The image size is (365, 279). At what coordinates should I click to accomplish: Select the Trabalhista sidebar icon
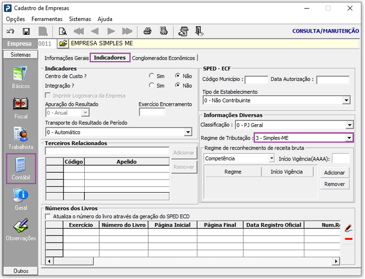[21, 138]
